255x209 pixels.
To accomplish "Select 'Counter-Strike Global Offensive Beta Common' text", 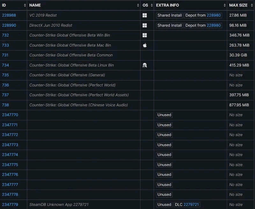I will 71,55.
